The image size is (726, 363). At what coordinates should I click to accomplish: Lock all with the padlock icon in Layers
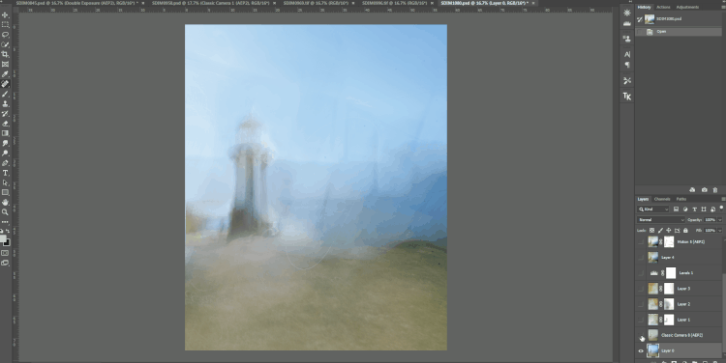pyautogui.click(x=685, y=230)
